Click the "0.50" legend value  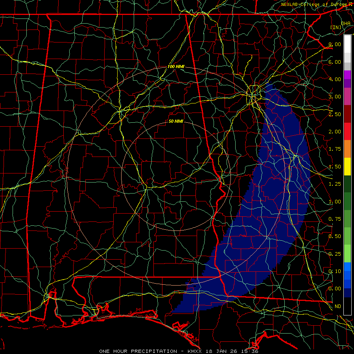tap(335, 236)
